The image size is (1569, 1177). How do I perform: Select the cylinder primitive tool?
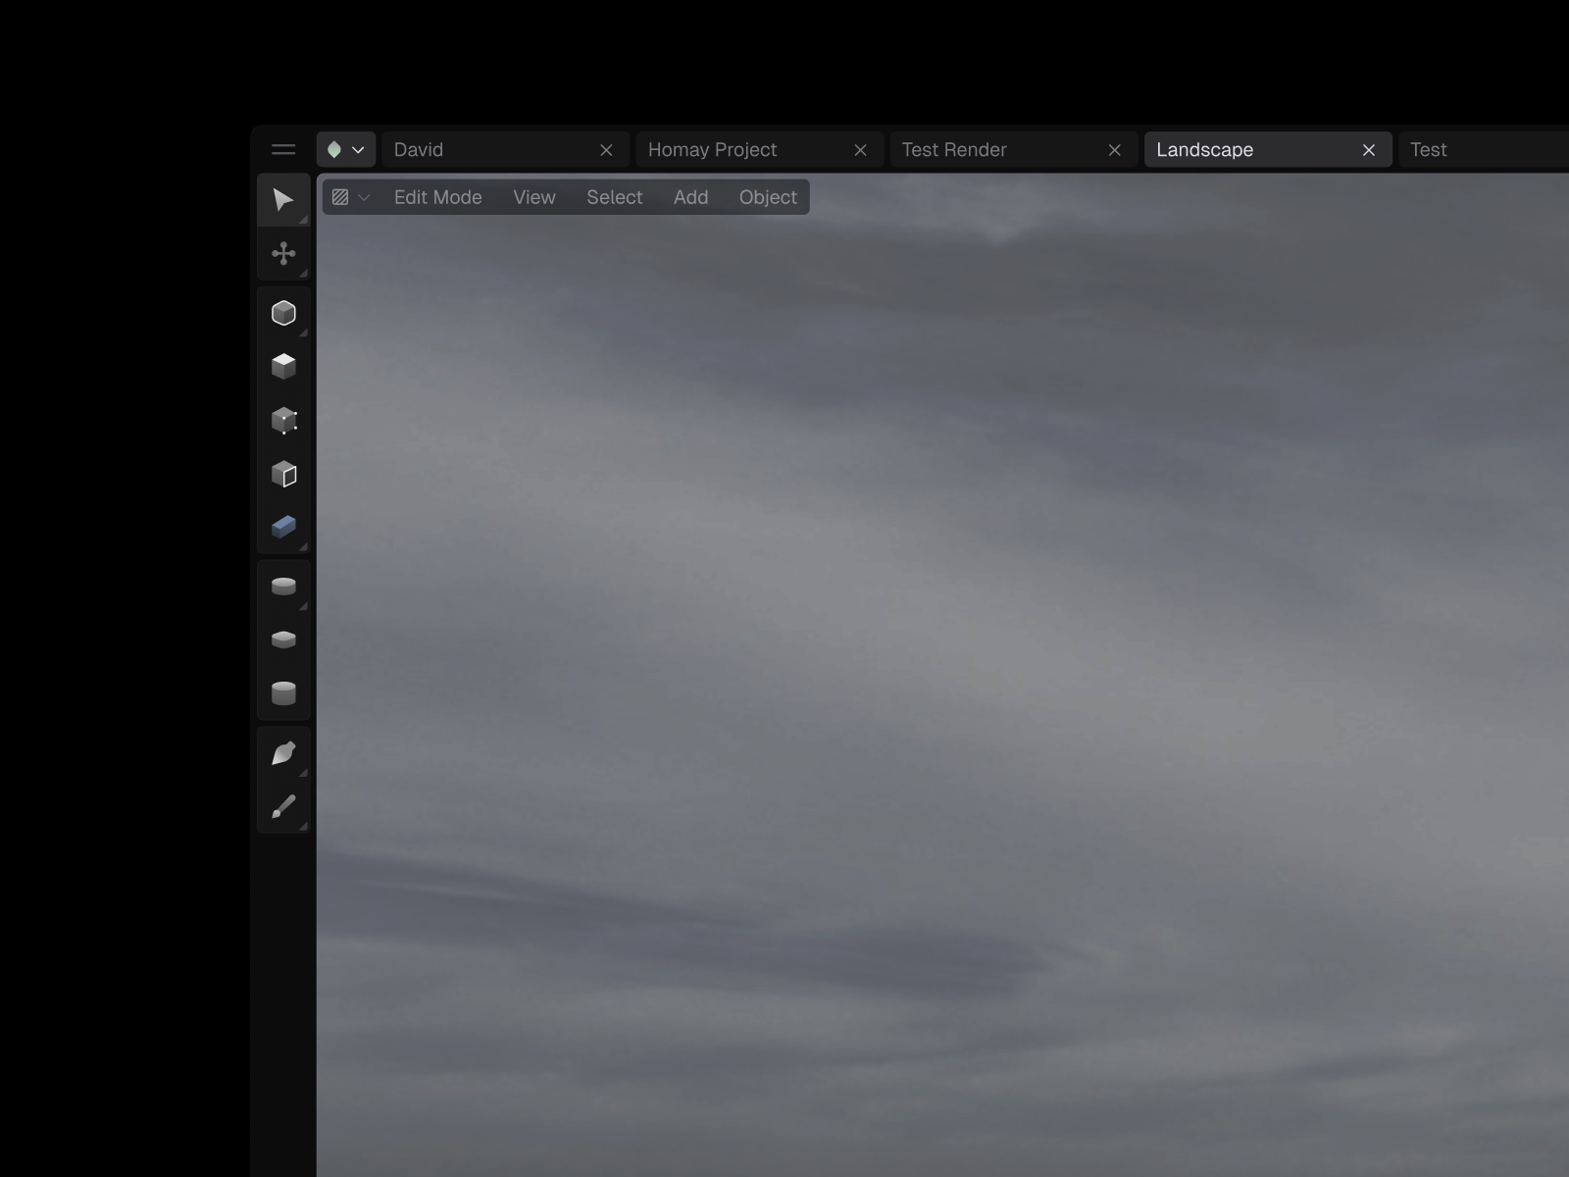coord(283,586)
